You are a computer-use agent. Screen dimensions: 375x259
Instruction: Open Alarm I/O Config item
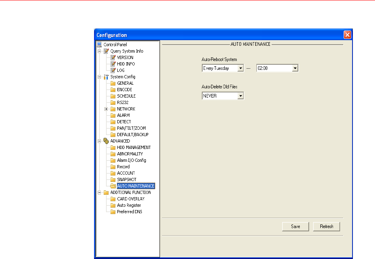point(131,160)
